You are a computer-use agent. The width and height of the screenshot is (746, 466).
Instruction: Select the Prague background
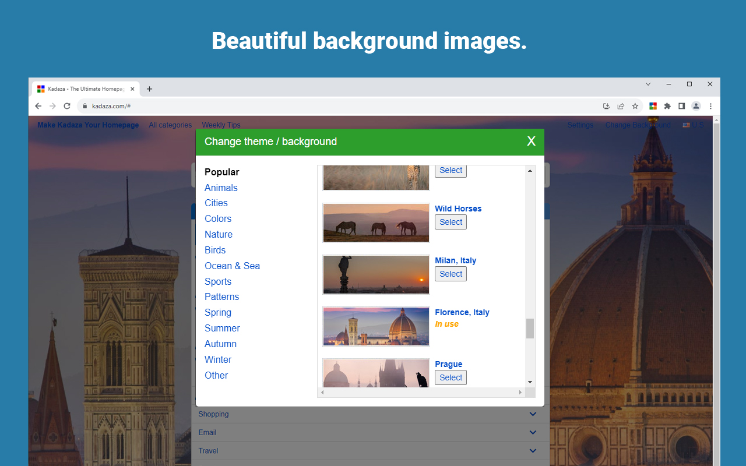point(451,377)
